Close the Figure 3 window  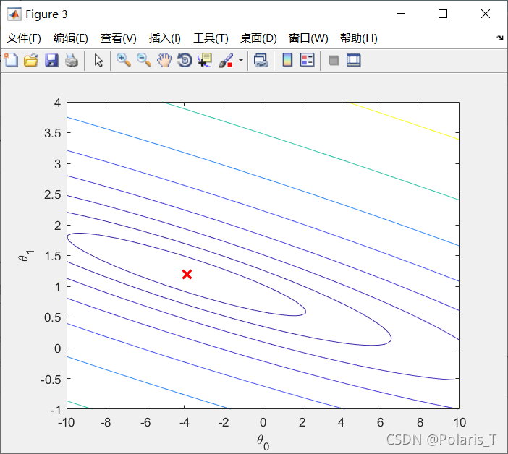486,14
